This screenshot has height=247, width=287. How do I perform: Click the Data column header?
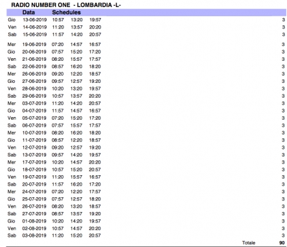tap(29, 12)
